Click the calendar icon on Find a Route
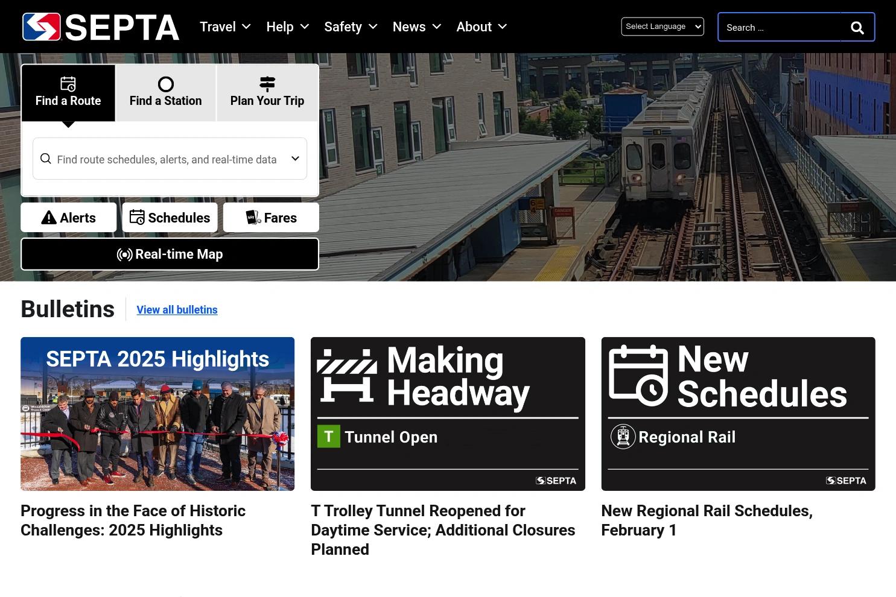 click(68, 84)
